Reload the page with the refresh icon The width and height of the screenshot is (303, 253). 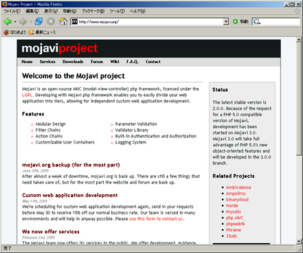pyautogui.click(x=39, y=21)
